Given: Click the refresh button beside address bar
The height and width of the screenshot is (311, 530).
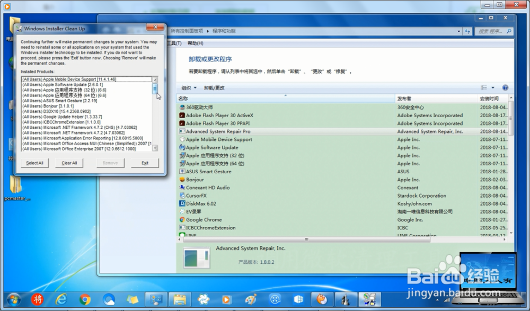Looking at the screenshot, I should (x=467, y=31).
